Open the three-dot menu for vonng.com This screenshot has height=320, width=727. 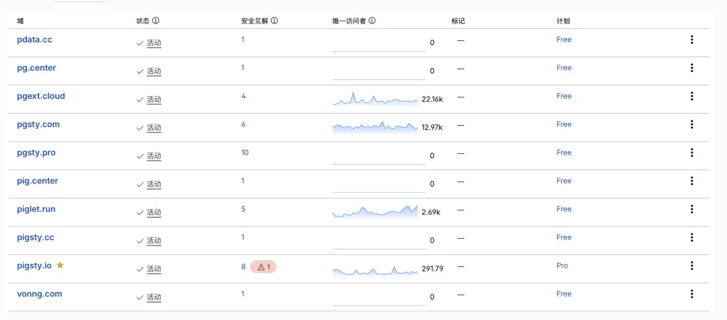pyautogui.click(x=691, y=294)
